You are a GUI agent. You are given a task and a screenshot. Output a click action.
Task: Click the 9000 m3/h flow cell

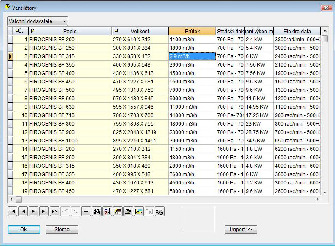[x=192, y=99]
